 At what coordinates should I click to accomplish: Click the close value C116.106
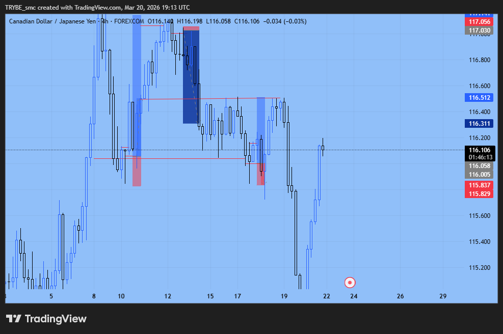[x=247, y=21]
